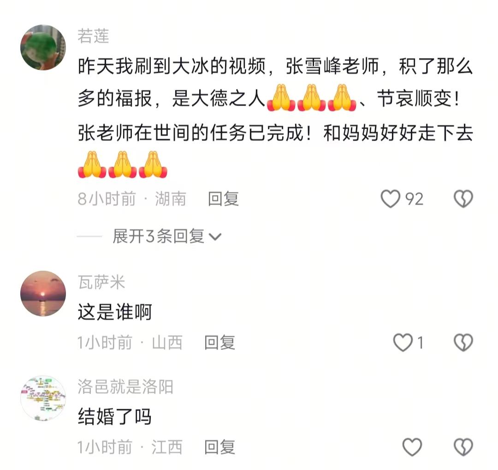The height and width of the screenshot is (470, 498).
Task: Select the comment text '结婚了吗'
Action: [x=115, y=417]
